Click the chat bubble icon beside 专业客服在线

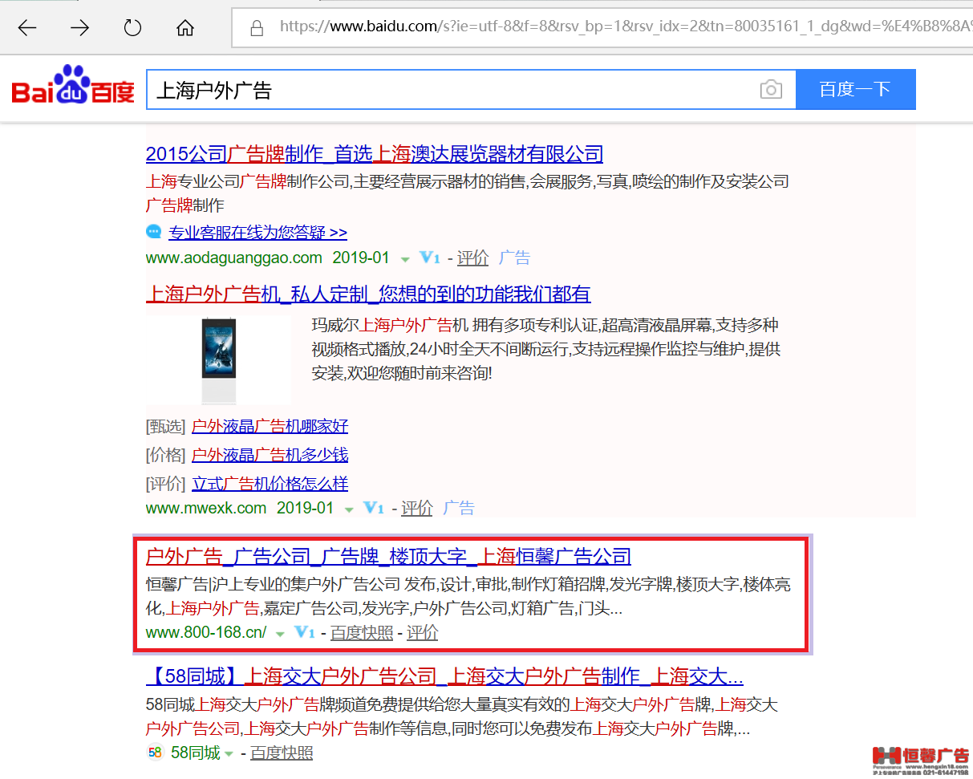click(x=154, y=232)
